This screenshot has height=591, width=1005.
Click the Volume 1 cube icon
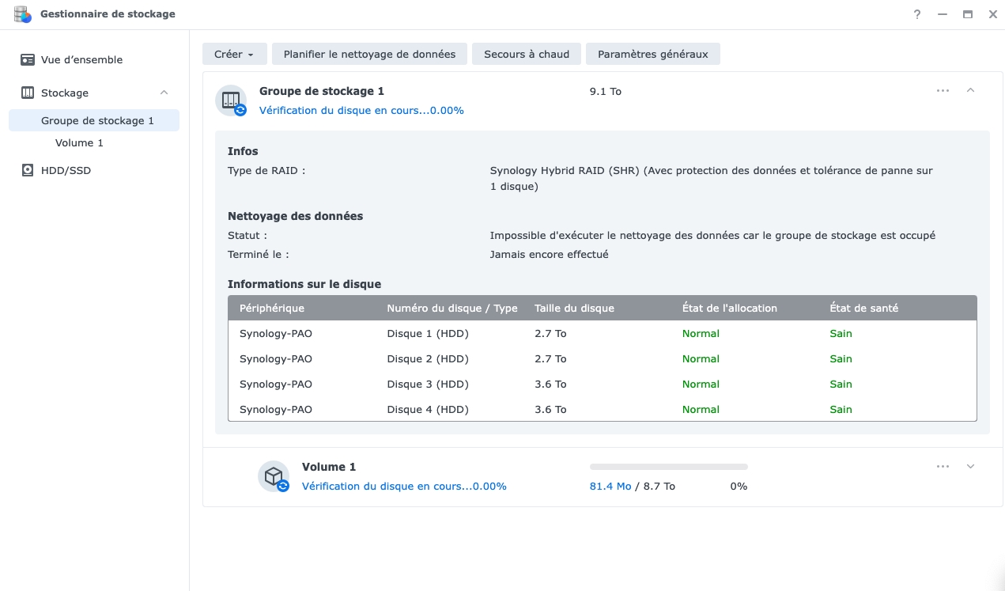pyautogui.click(x=273, y=474)
